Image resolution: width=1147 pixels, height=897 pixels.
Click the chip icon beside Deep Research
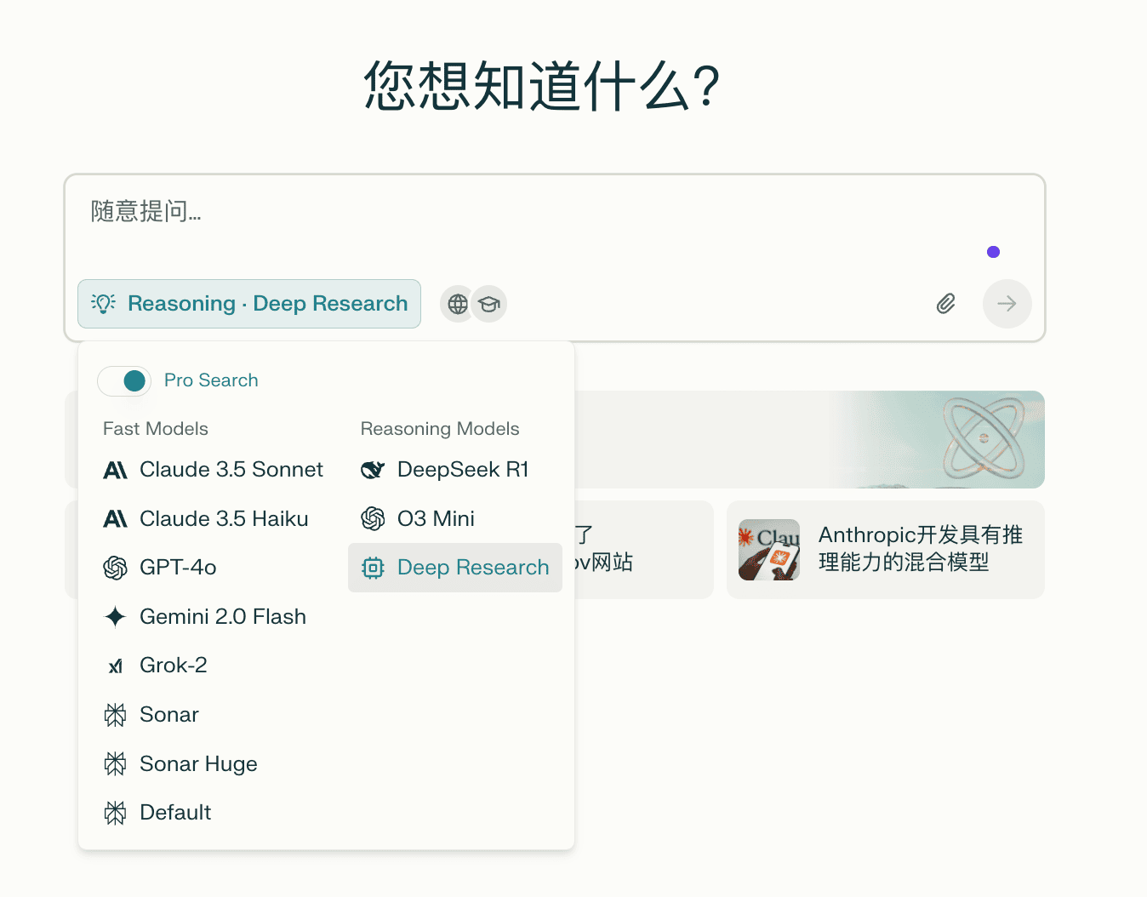373,568
